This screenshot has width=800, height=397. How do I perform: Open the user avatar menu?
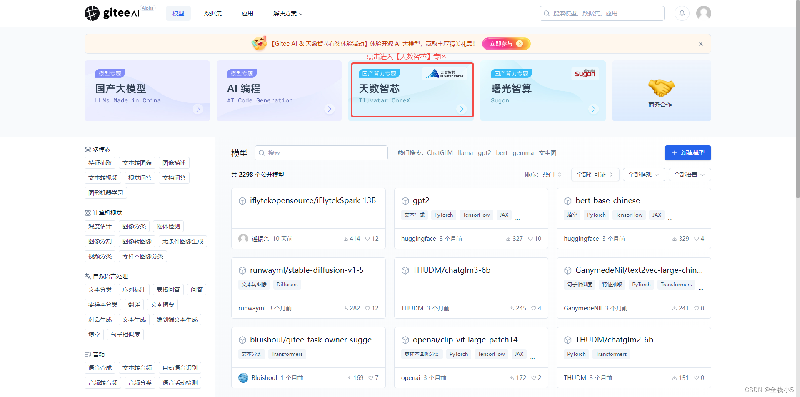point(703,13)
